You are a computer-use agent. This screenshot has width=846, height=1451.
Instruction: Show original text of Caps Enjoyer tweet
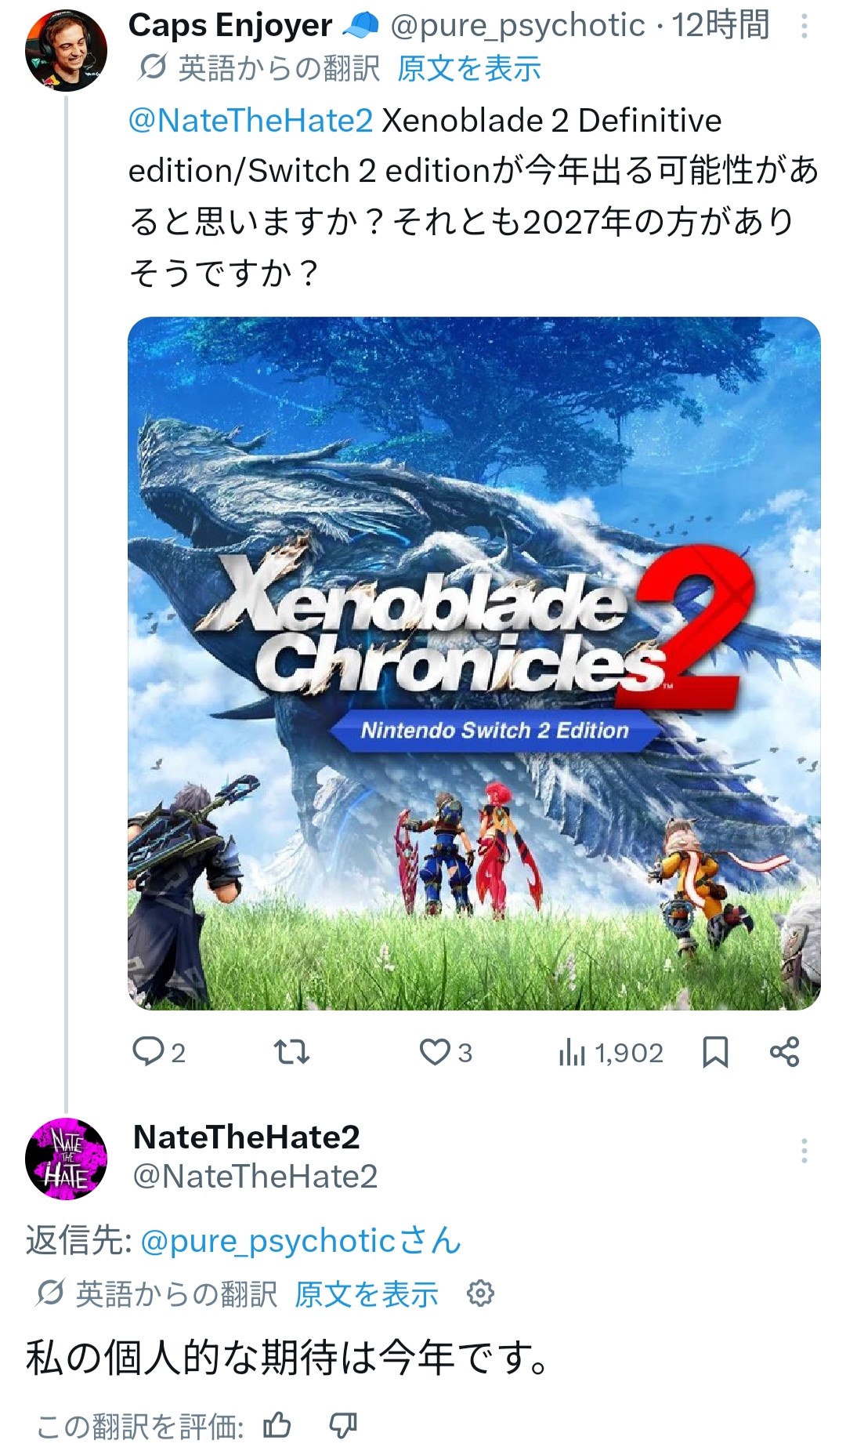469,68
